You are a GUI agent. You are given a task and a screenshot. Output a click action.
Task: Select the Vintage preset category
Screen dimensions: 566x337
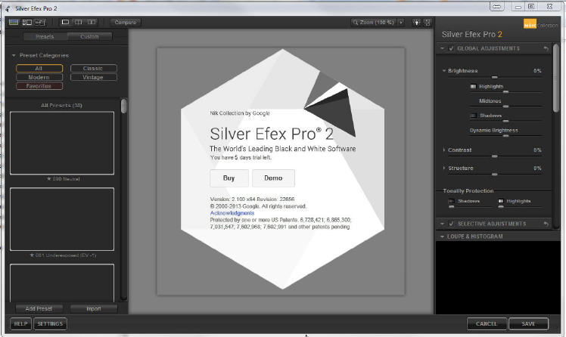94,78
